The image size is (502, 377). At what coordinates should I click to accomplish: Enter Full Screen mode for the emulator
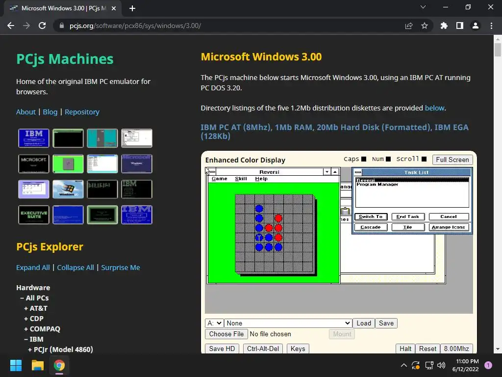click(452, 160)
